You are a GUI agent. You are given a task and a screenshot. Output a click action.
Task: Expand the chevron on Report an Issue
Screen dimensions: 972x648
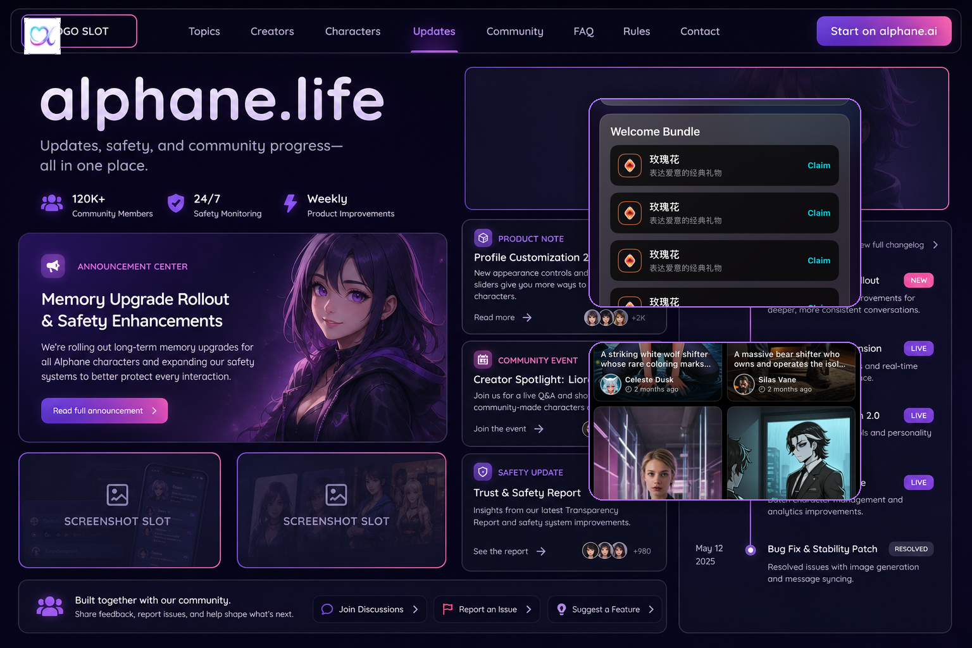pos(528,609)
